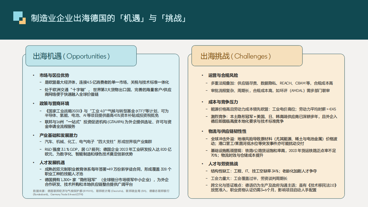The image size is (368, 207).
Task: Click the text about 审批流程复杂 (AMDAL)
Action: point(270,91)
